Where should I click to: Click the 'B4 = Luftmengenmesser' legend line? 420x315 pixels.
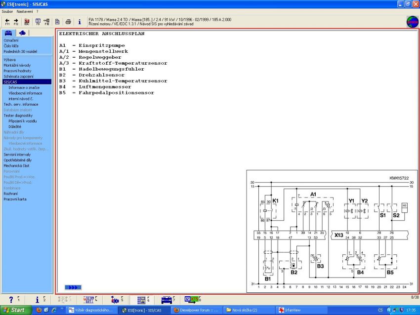click(95, 87)
